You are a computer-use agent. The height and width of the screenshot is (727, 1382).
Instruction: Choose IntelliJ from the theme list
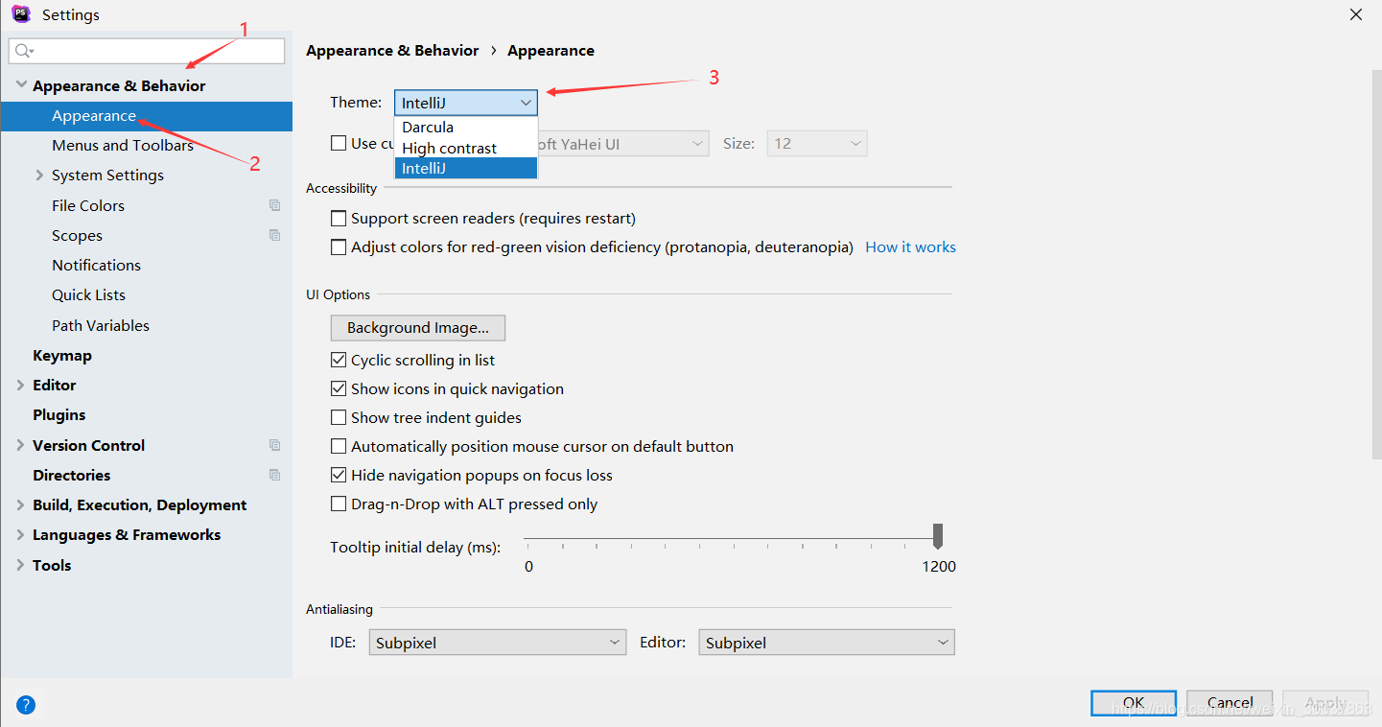pos(466,168)
